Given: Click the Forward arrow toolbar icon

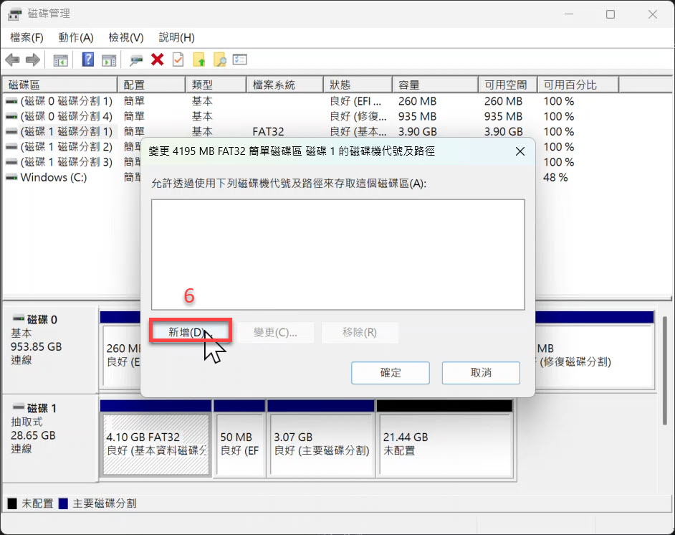Looking at the screenshot, I should click(32, 60).
